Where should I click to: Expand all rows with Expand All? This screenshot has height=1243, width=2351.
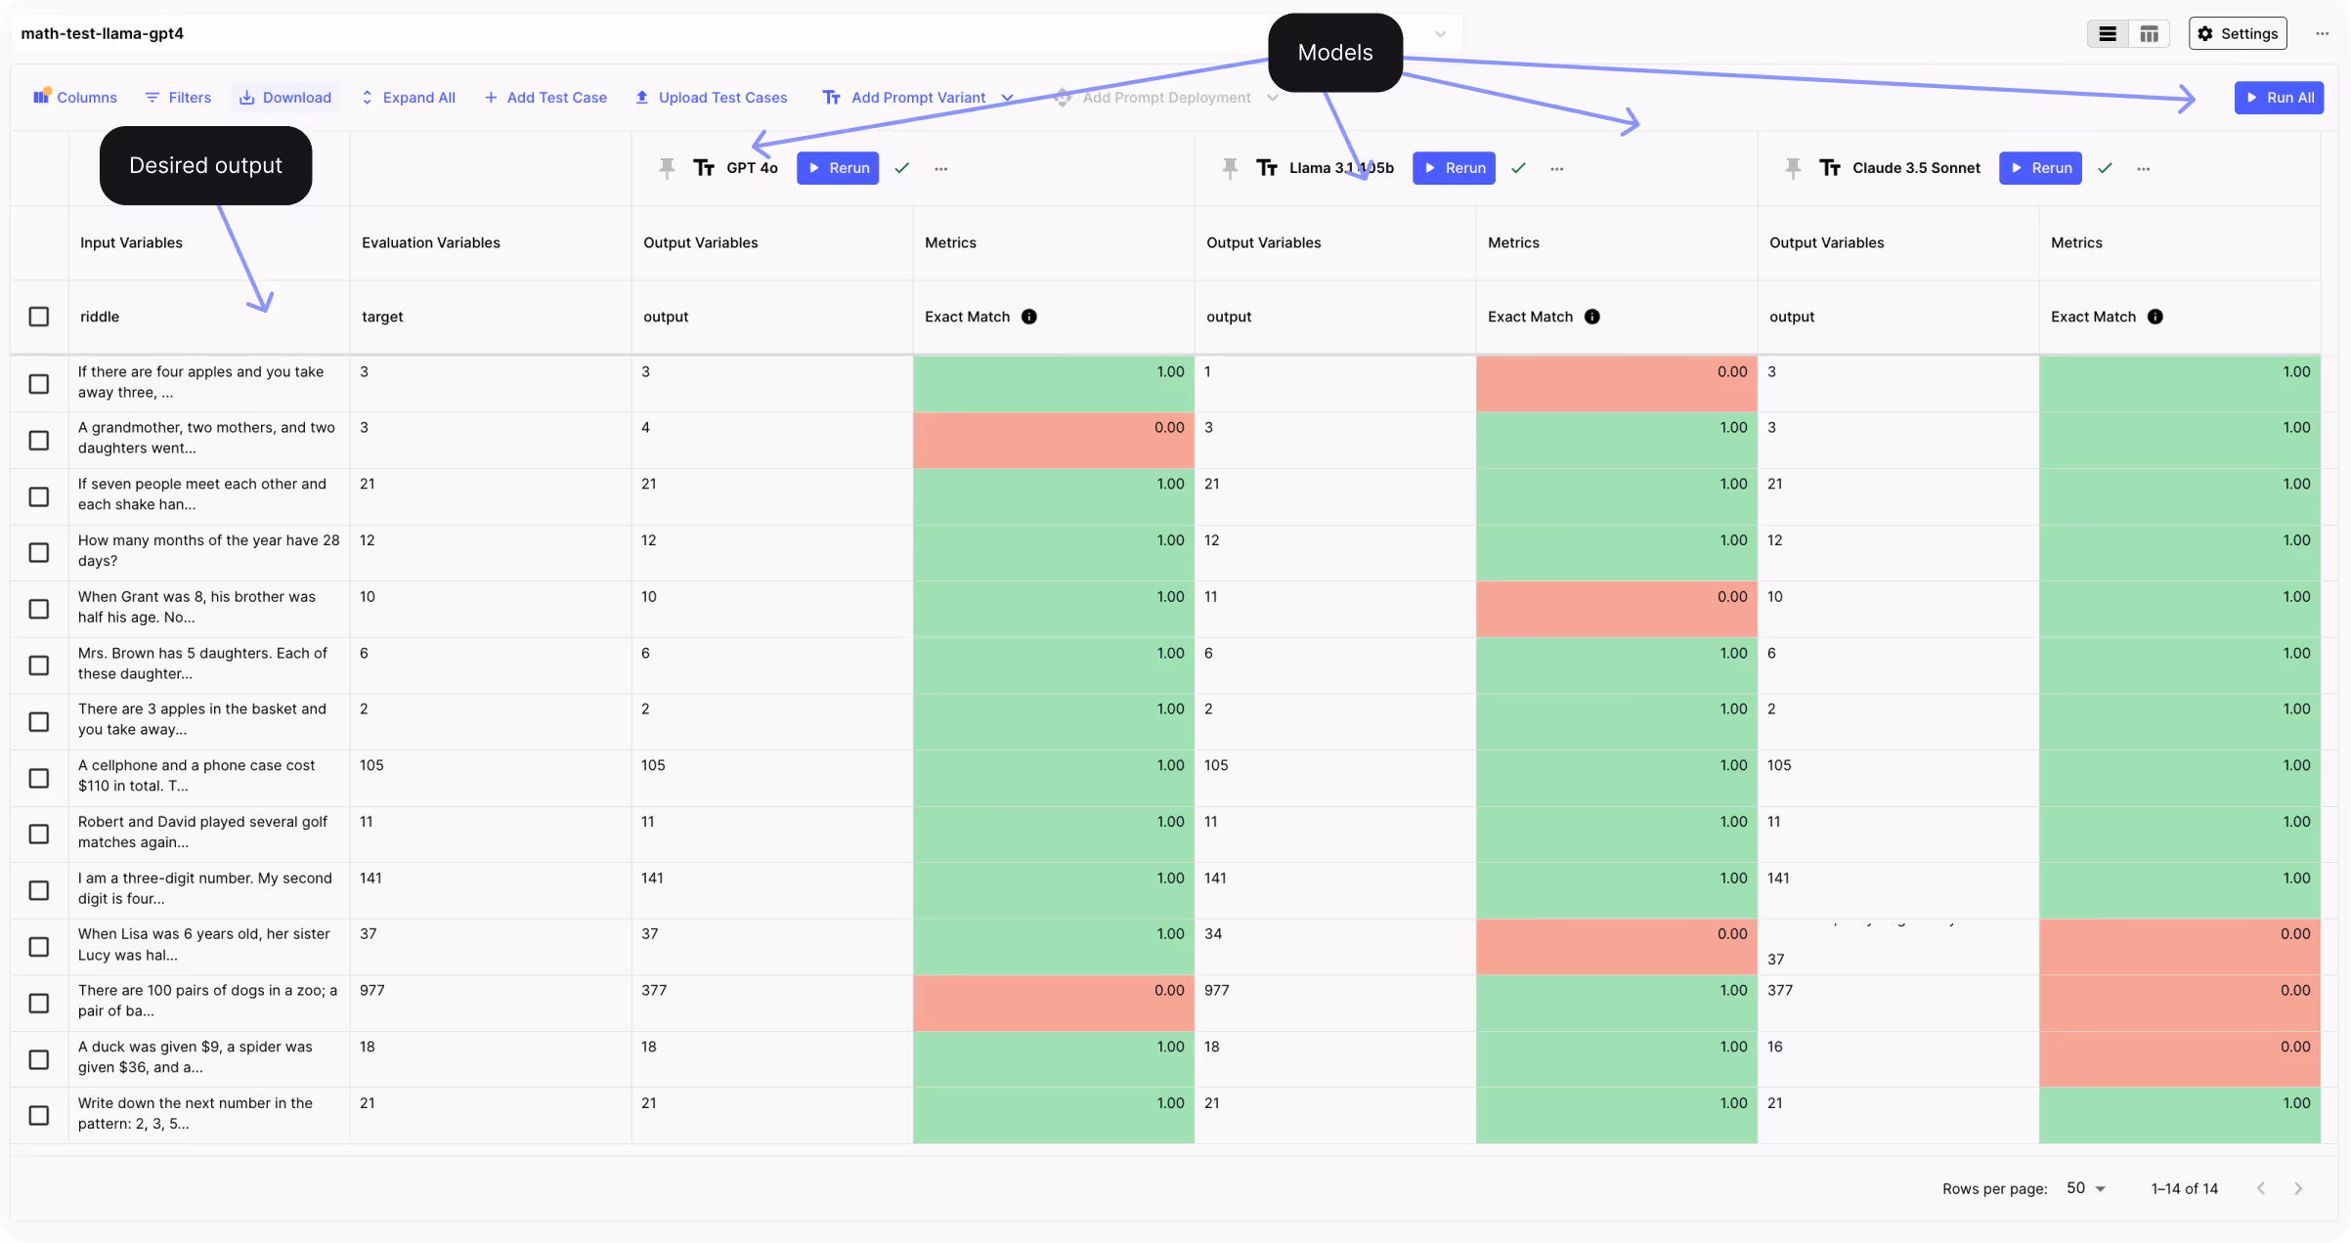tap(408, 98)
